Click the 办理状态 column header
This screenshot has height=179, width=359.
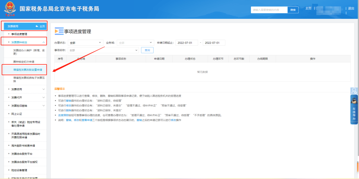click(x=190, y=59)
